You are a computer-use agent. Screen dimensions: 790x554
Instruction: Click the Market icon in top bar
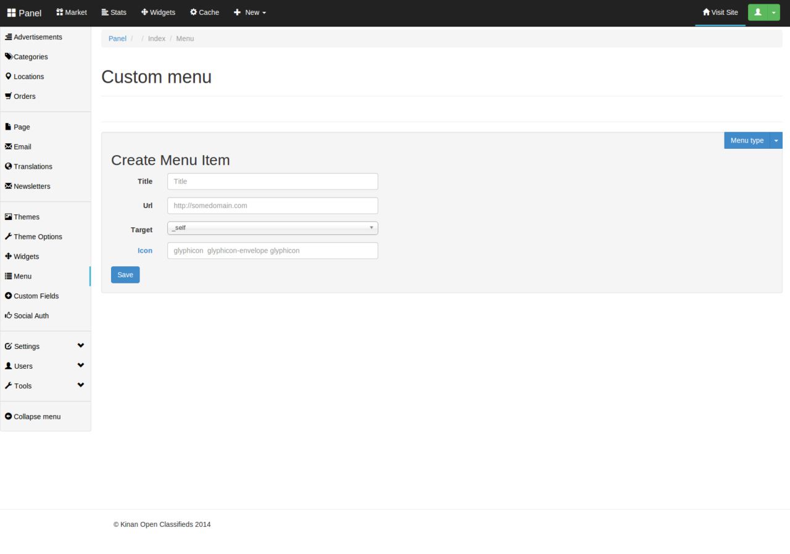click(x=60, y=12)
